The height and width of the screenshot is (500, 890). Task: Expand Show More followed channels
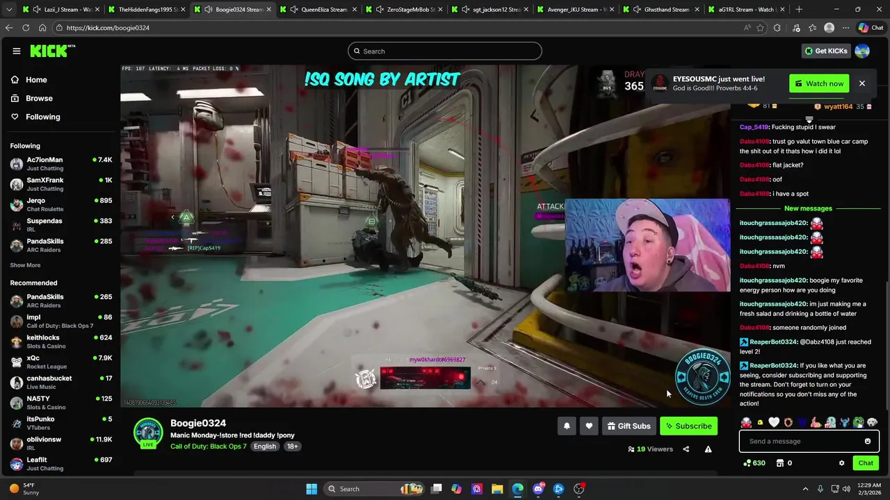tap(25, 265)
